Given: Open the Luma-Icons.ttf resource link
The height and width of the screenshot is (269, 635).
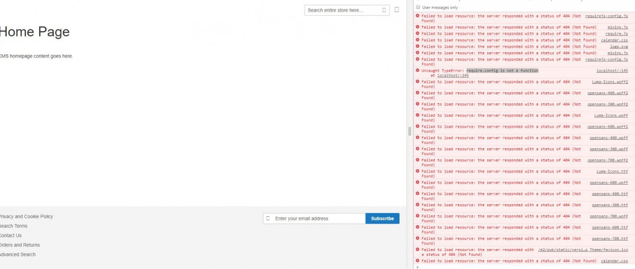Looking at the screenshot, I should (612, 171).
